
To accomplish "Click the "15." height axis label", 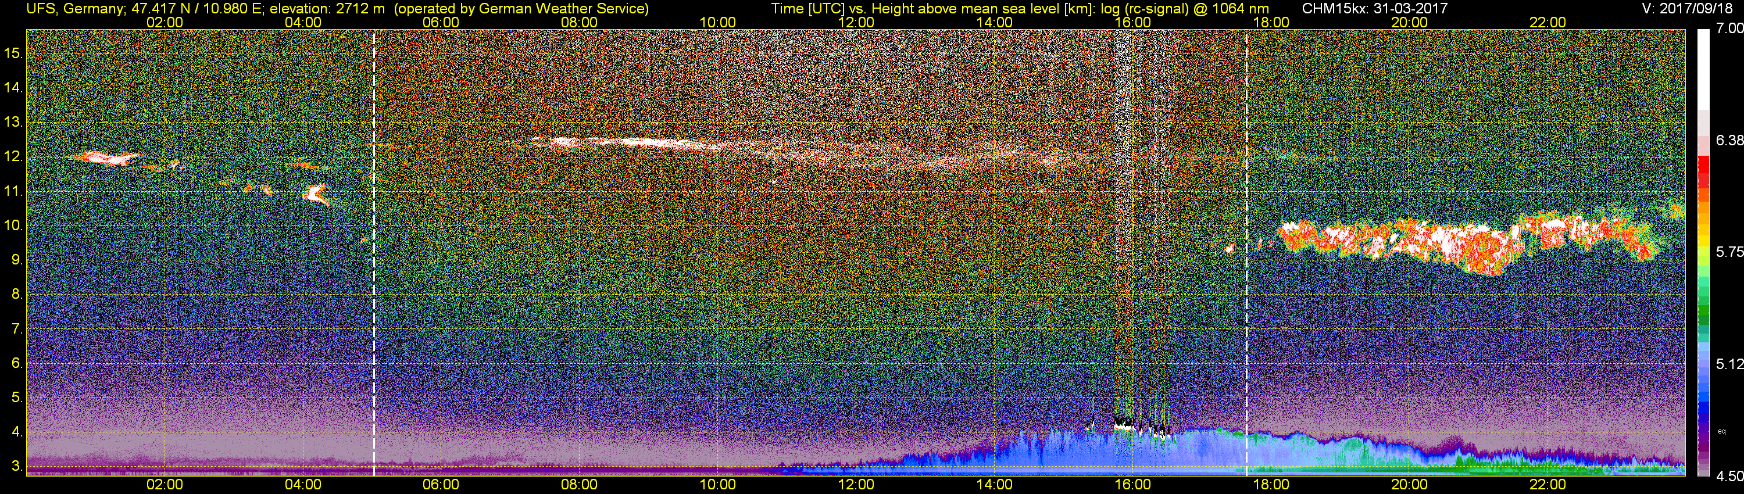I will coord(13,53).
